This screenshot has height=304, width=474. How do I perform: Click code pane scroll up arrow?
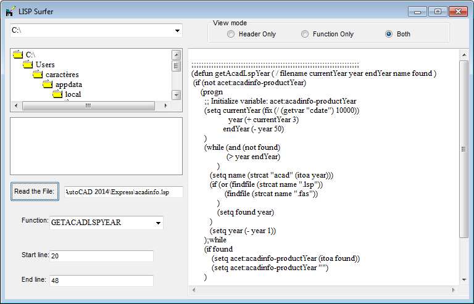tap(464, 55)
